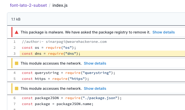
Task: Select line number 1
Action: [14, 42]
